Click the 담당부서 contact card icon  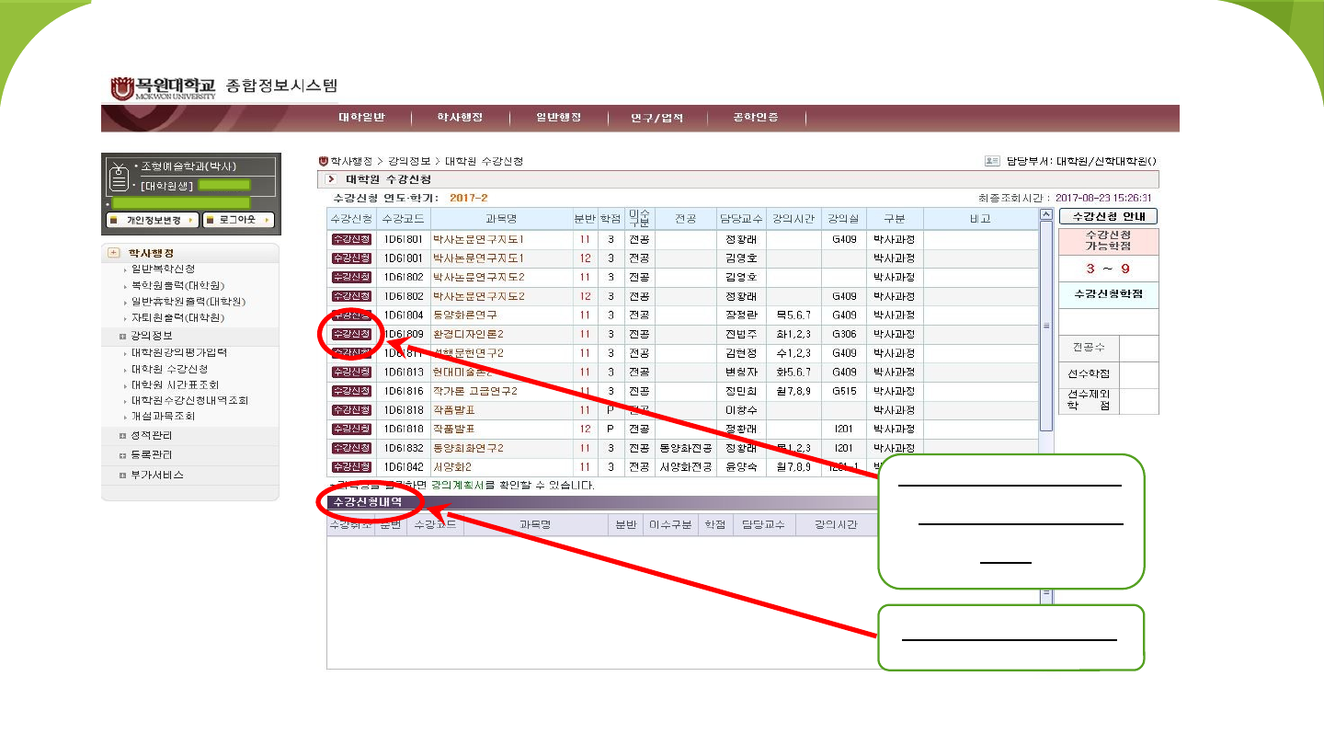[x=992, y=161]
